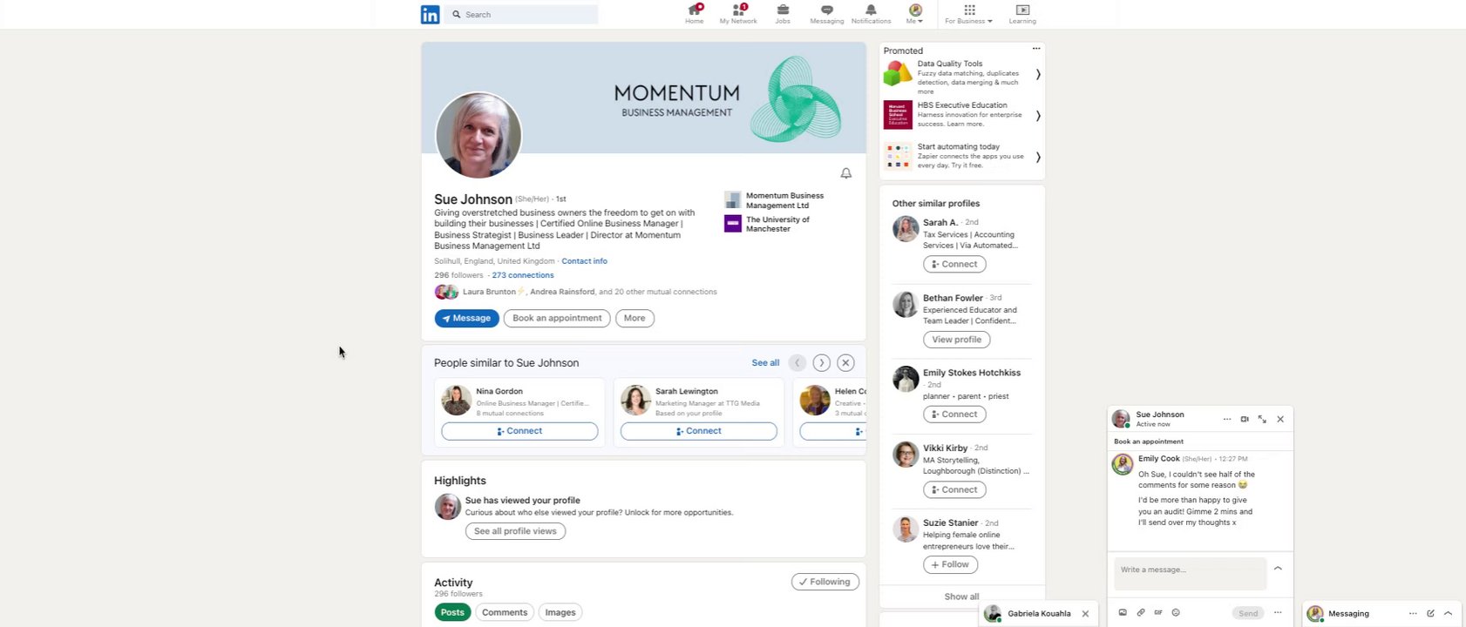This screenshot has height=627, width=1466.
Task: Open three-dot options in Sue Johnson chat header
Action: click(1227, 419)
